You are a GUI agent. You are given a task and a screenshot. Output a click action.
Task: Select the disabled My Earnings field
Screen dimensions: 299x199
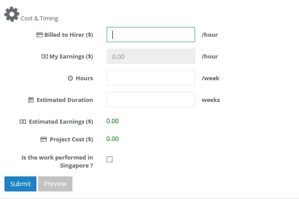coord(151,56)
